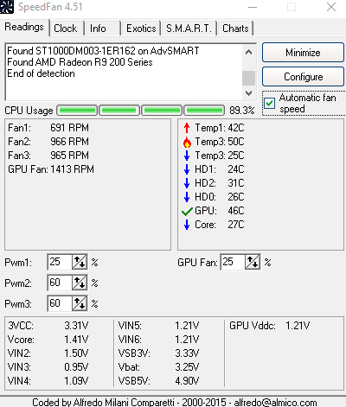Click the blue down arrow beside Core 27C

[x=187, y=225]
